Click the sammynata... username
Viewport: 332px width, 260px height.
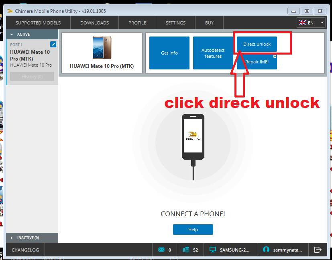coord(287,250)
